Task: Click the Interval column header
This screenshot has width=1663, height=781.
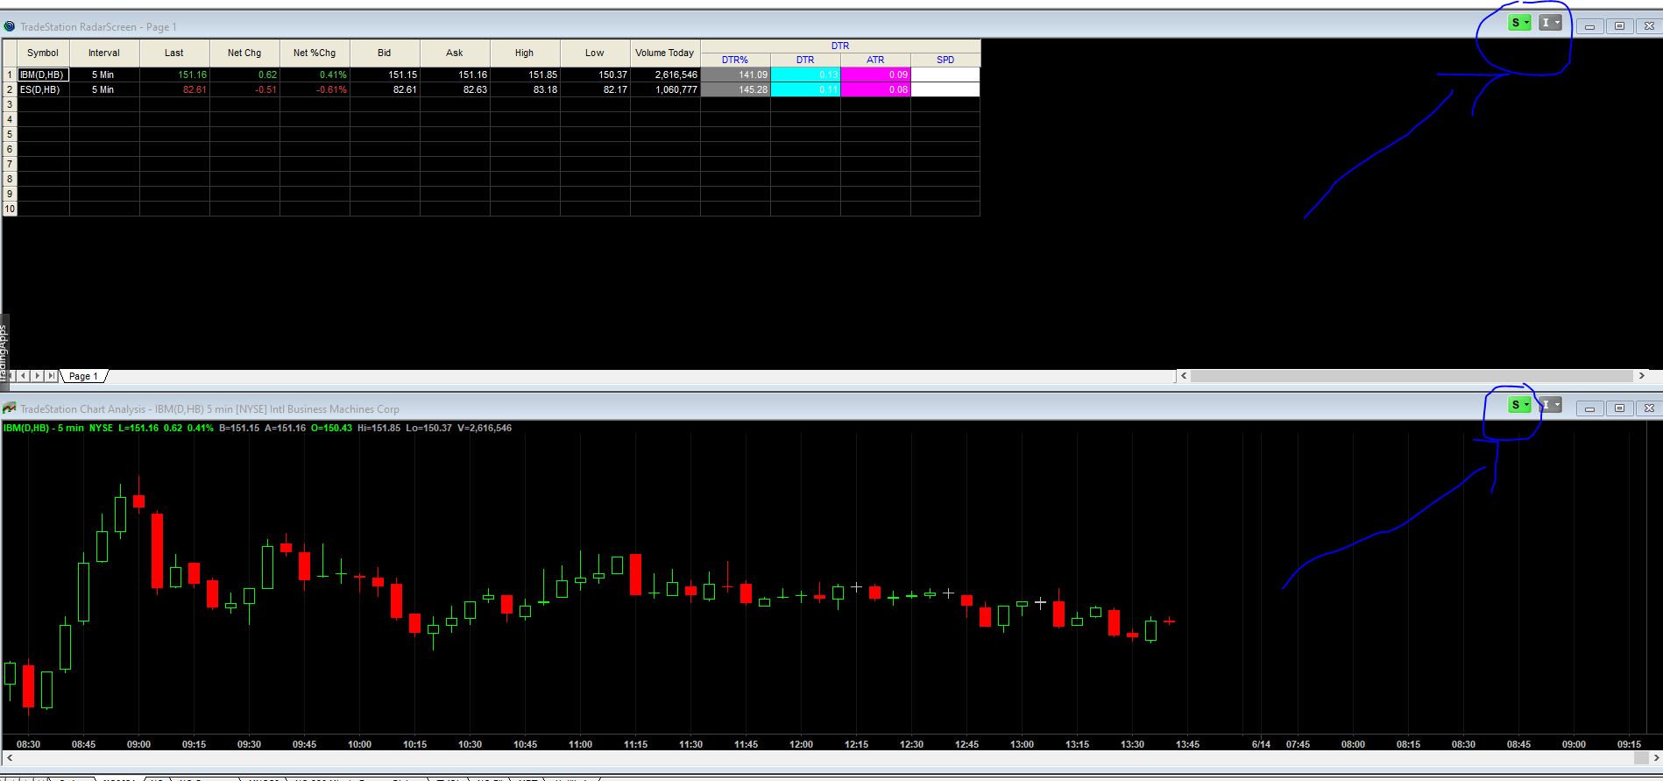Action: (x=104, y=53)
